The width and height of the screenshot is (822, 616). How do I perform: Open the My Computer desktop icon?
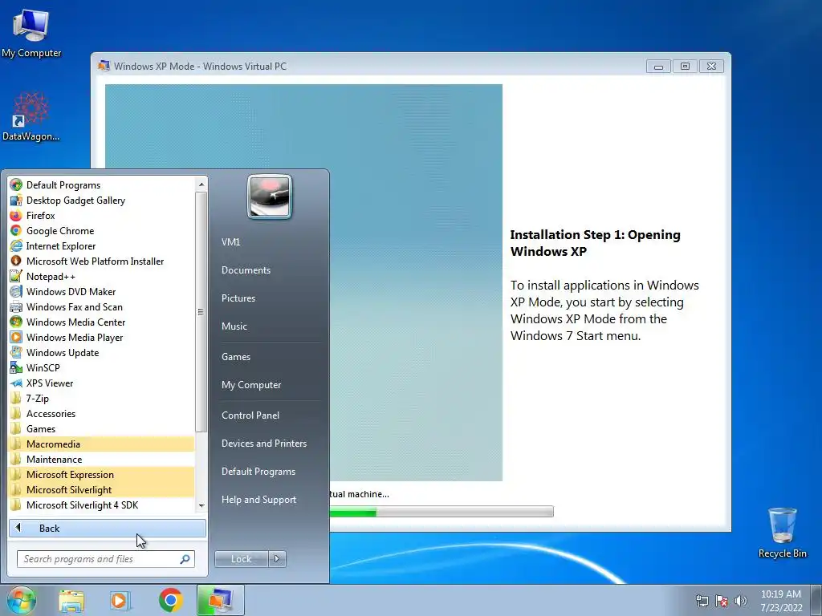coord(31,33)
